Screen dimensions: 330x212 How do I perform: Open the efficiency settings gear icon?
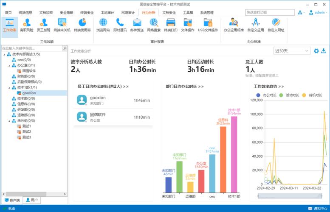click(316, 51)
